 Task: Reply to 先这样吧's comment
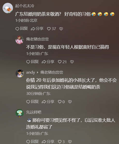click(32, 141)
